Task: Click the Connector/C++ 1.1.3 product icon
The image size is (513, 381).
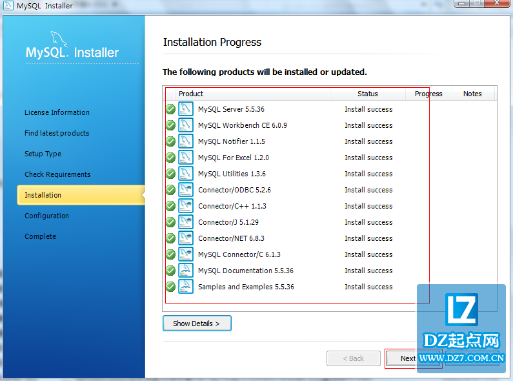Action: pyautogui.click(x=185, y=206)
